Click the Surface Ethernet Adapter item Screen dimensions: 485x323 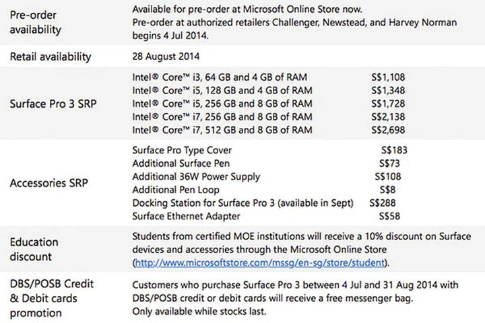pyautogui.click(x=186, y=216)
